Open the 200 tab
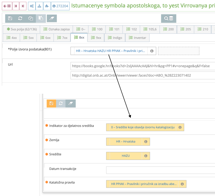 (168, 29)
